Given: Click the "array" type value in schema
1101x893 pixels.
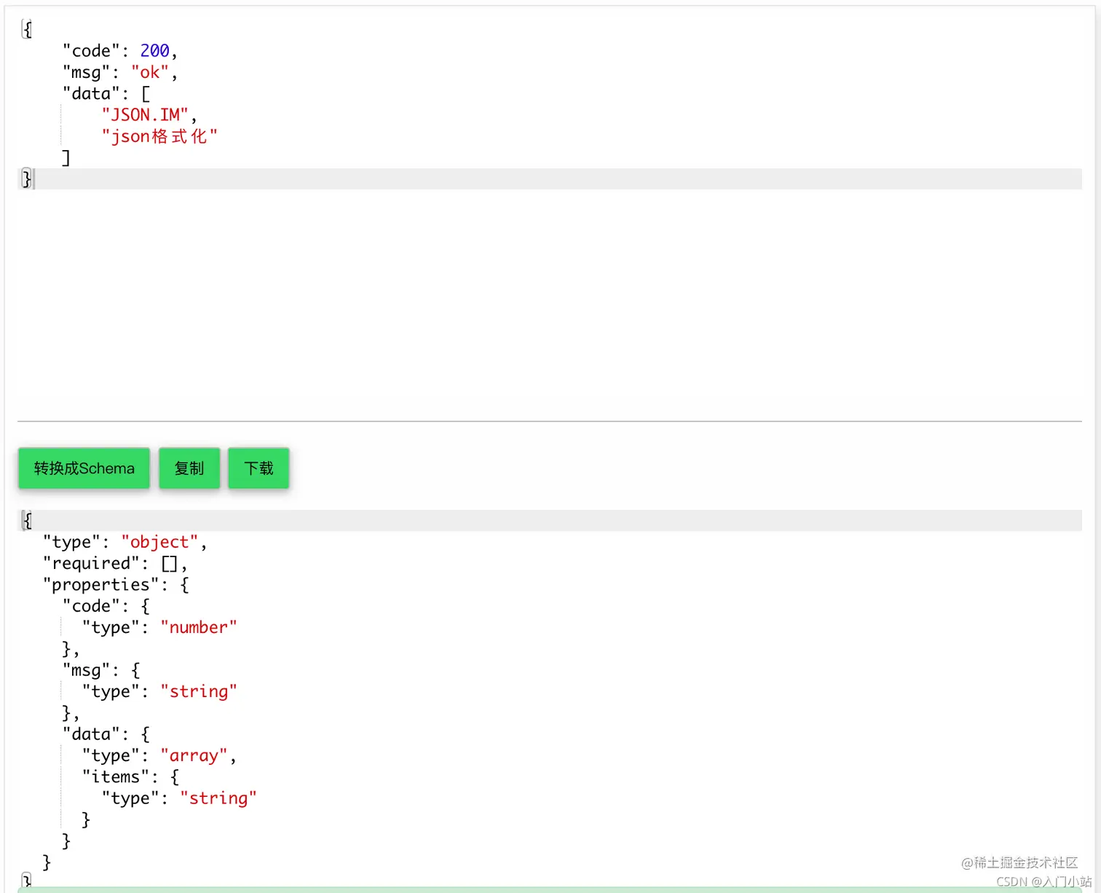Looking at the screenshot, I should (x=194, y=755).
